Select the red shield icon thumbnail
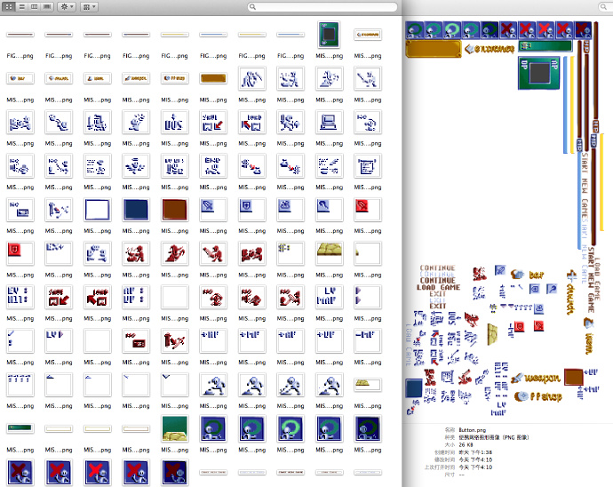This screenshot has height=487, width=613. pyautogui.click(x=20, y=253)
